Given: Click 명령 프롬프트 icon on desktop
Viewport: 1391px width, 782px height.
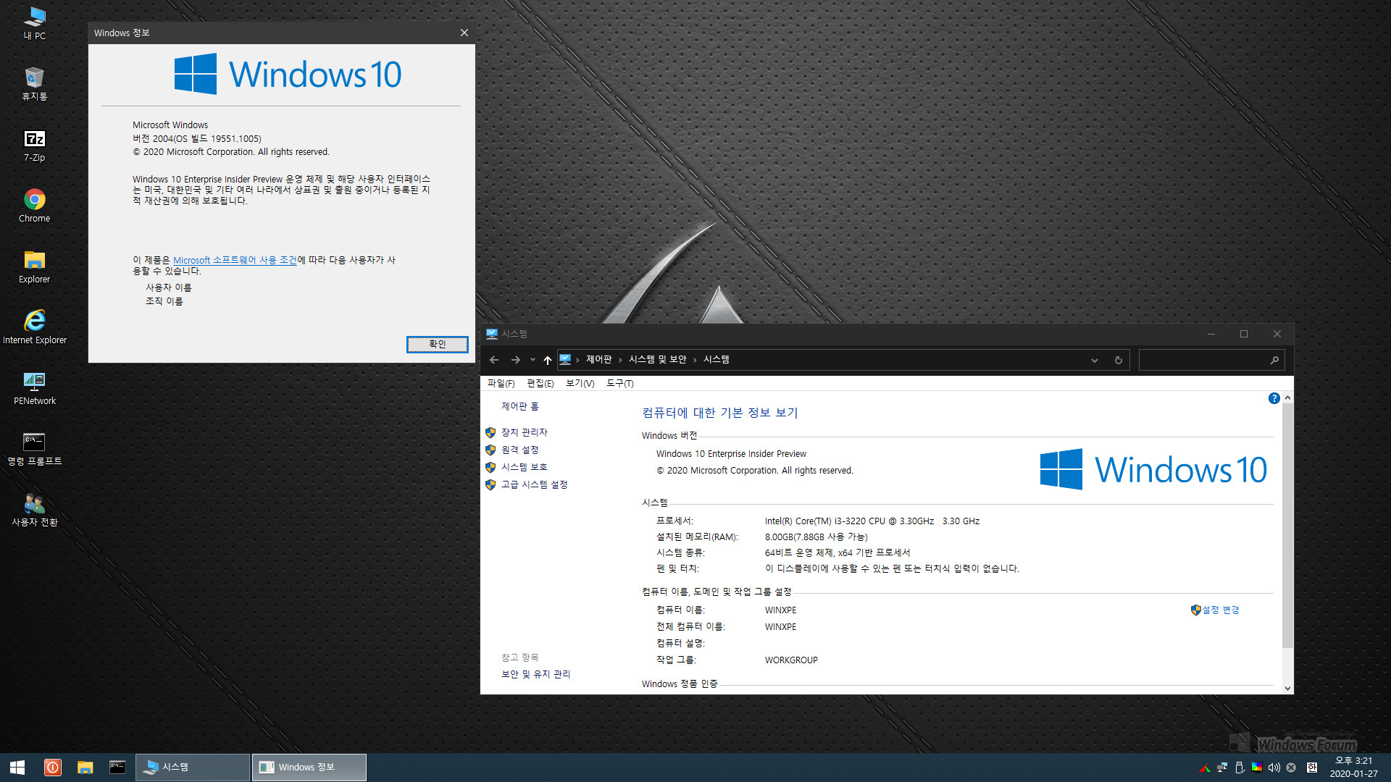Looking at the screenshot, I should (x=34, y=442).
